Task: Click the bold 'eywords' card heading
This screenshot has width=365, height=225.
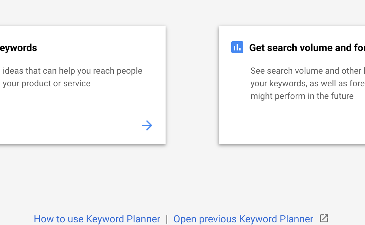Action: tap(18, 48)
